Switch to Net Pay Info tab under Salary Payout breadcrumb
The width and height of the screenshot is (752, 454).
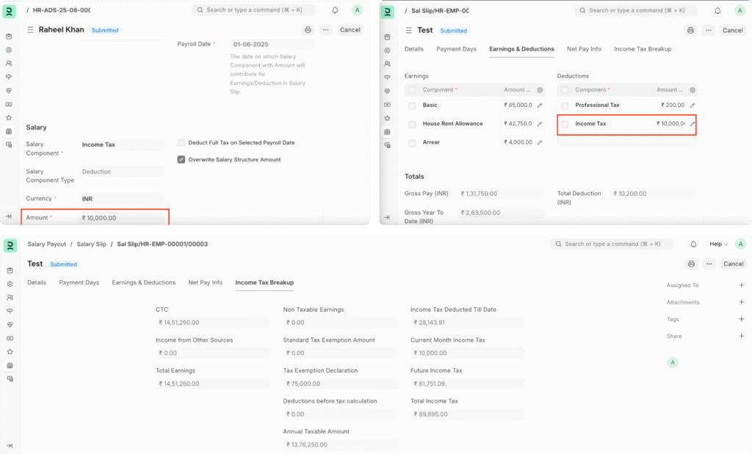click(x=205, y=282)
